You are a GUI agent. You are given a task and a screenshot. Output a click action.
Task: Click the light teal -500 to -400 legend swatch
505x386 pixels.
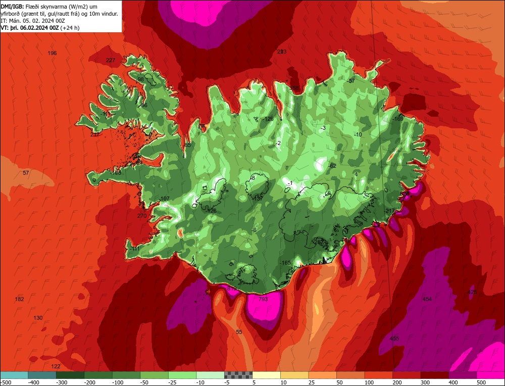pos(14,375)
